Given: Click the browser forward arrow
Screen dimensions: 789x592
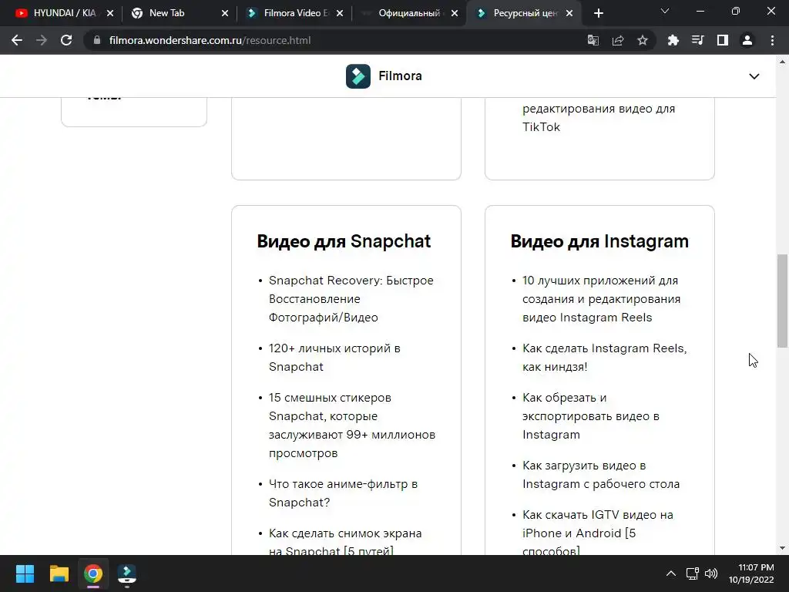Looking at the screenshot, I should (x=42, y=40).
